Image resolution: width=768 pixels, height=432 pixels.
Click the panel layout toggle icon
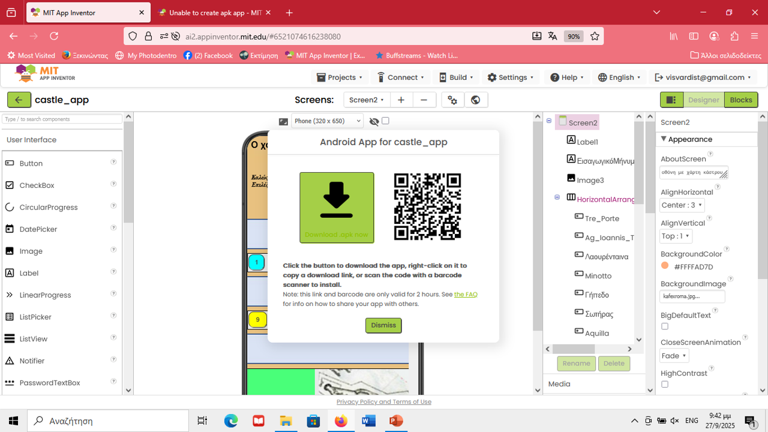[671, 100]
